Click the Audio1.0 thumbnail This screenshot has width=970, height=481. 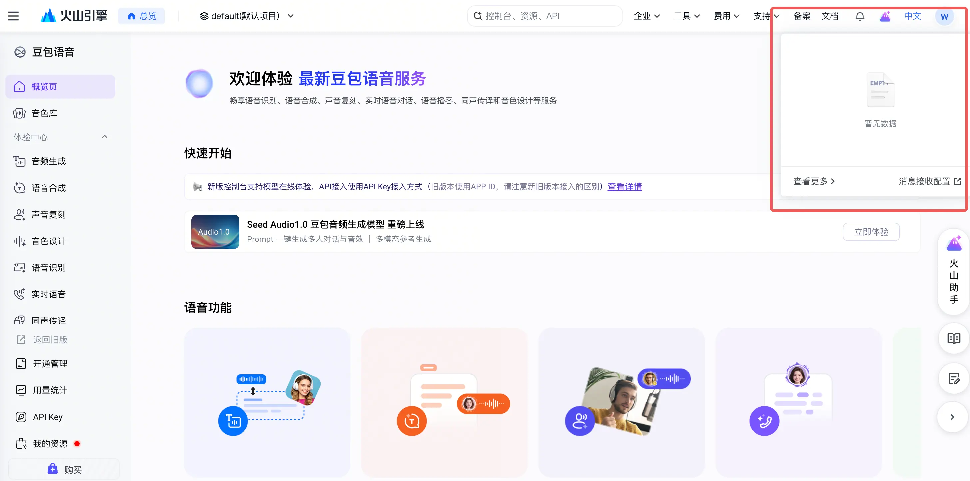point(215,232)
